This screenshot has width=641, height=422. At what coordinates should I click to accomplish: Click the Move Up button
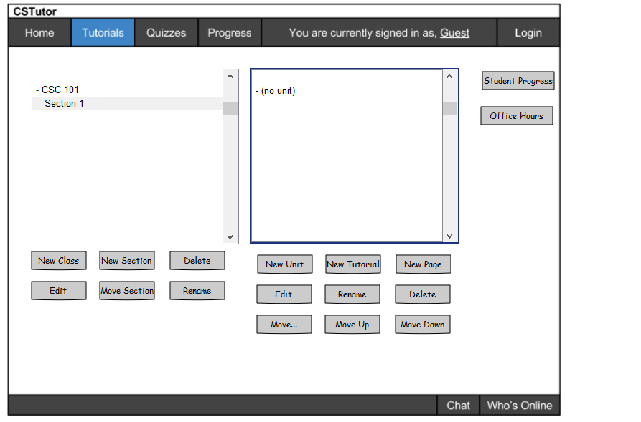[x=352, y=325]
